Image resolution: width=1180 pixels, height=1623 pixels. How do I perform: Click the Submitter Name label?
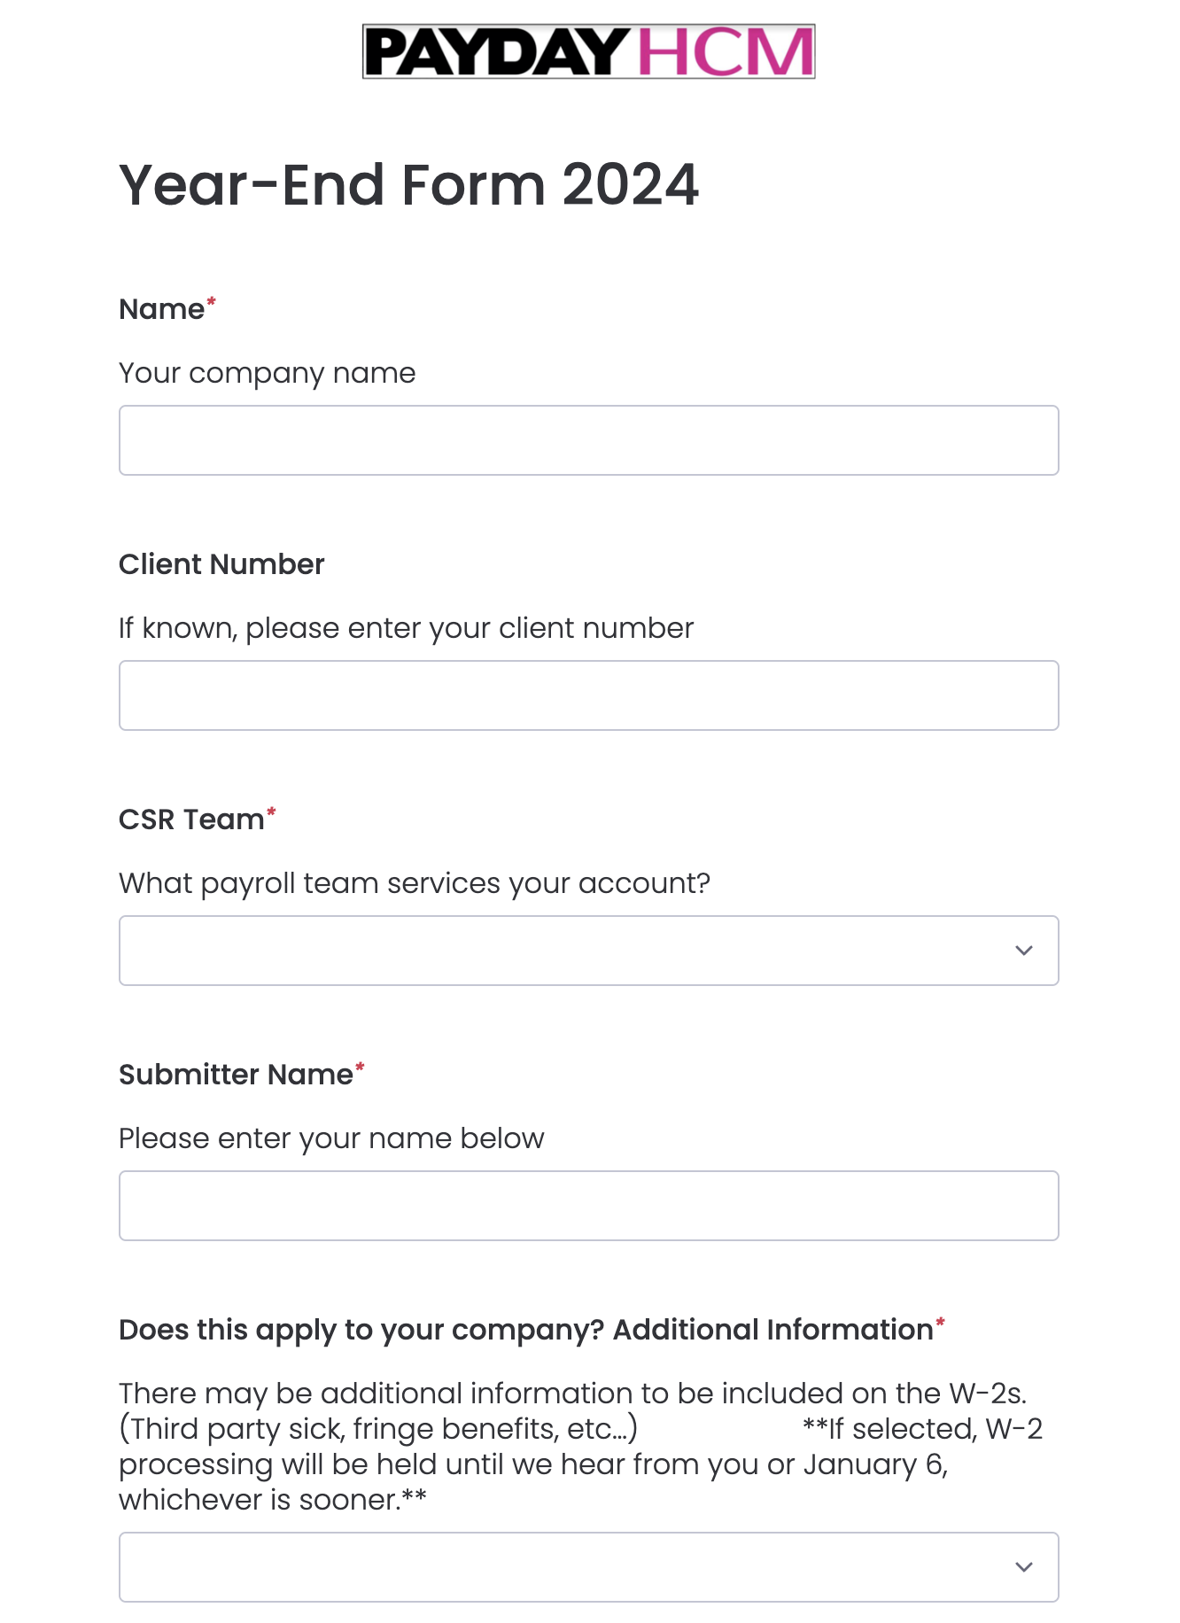pos(236,1075)
